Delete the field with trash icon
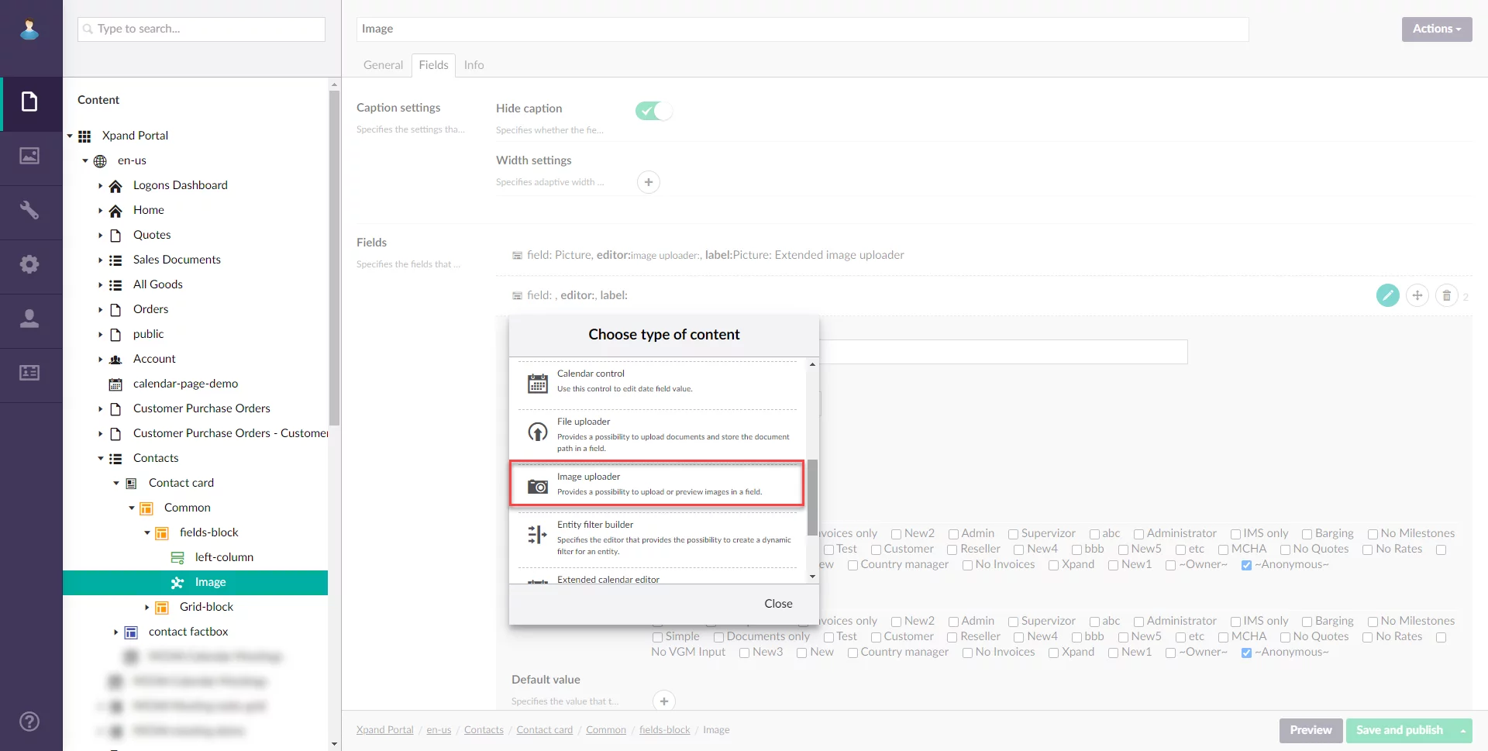This screenshot has width=1488, height=751. (1446, 295)
